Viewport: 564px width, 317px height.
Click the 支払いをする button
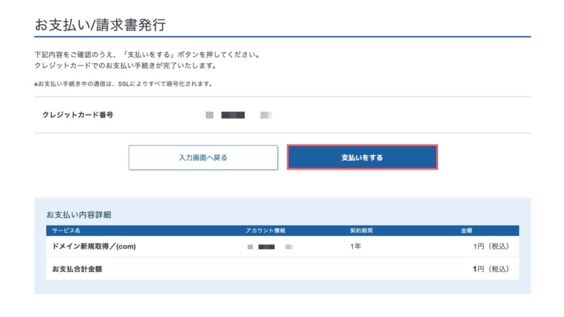coord(362,157)
